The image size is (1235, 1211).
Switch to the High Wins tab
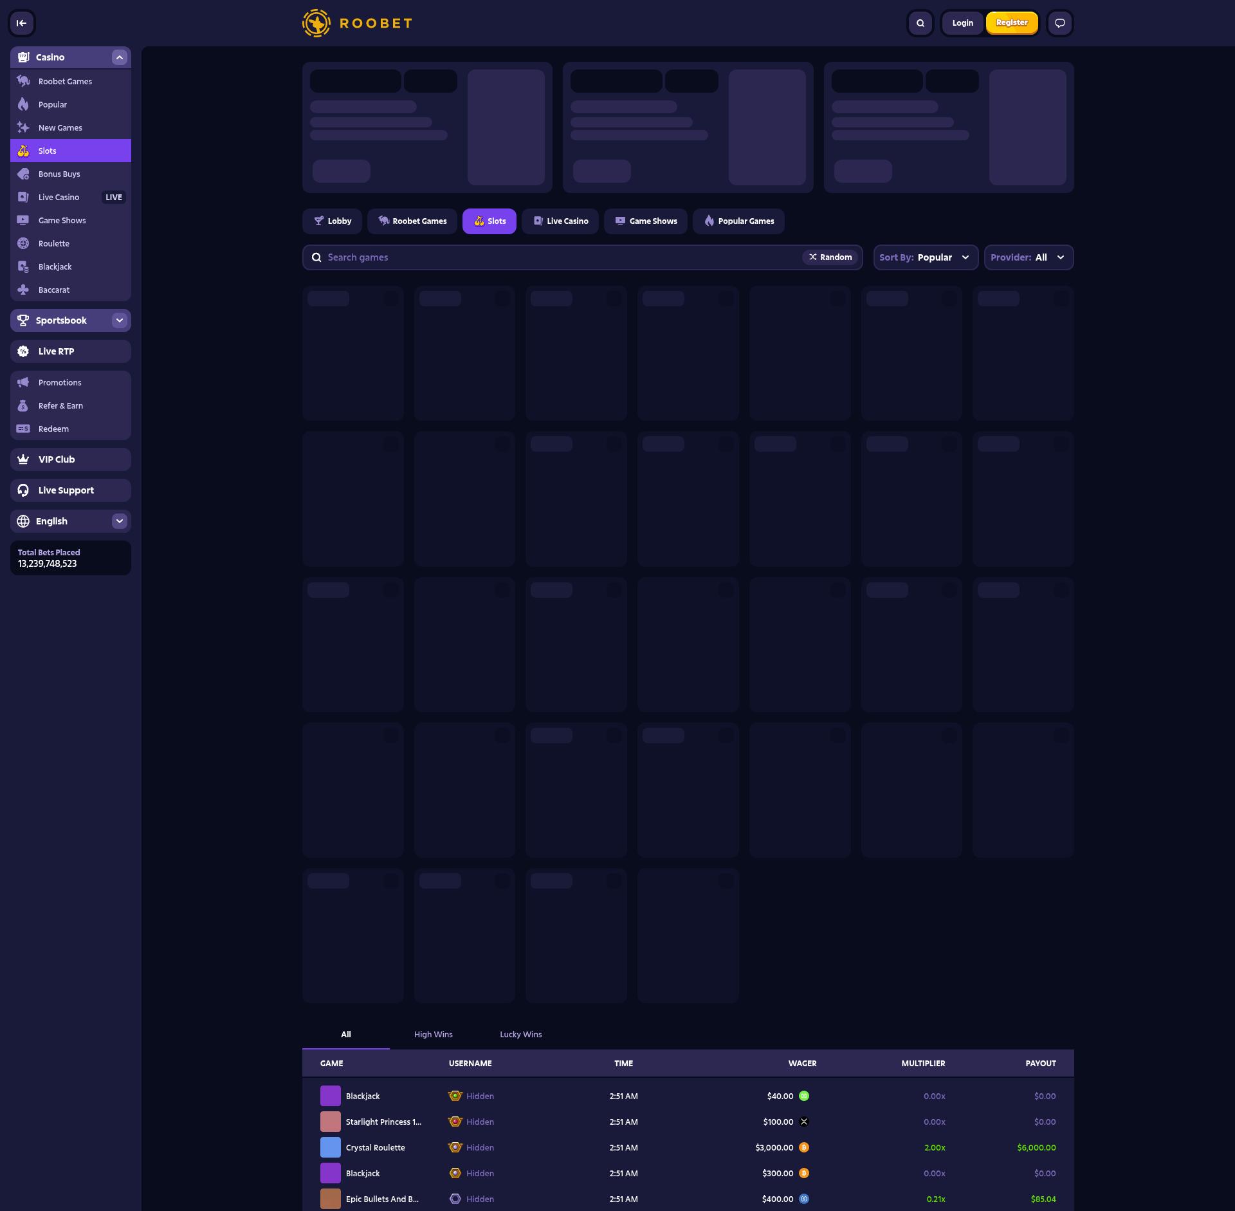(433, 1034)
